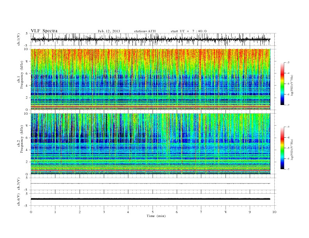Click the "9" minute tick label
309x238 pixels.
[x=250, y=212]
